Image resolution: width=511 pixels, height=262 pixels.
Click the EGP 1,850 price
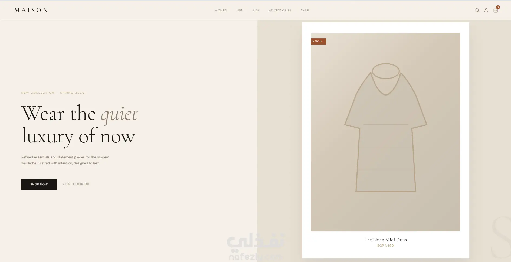click(x=385, y=246)
